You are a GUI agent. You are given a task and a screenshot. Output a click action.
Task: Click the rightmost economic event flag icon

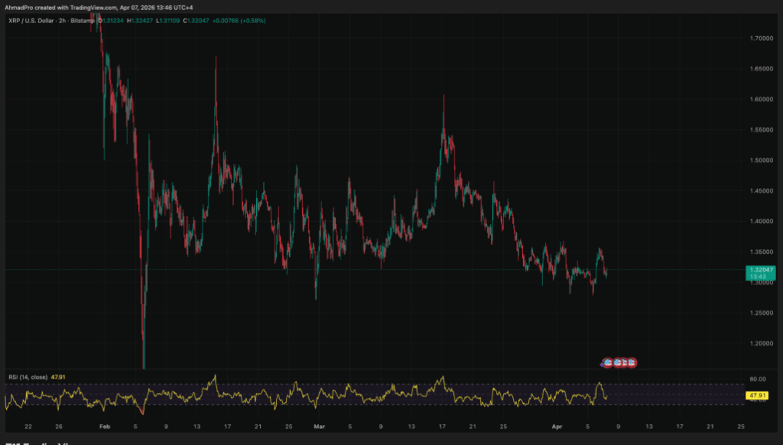[632, 362]
